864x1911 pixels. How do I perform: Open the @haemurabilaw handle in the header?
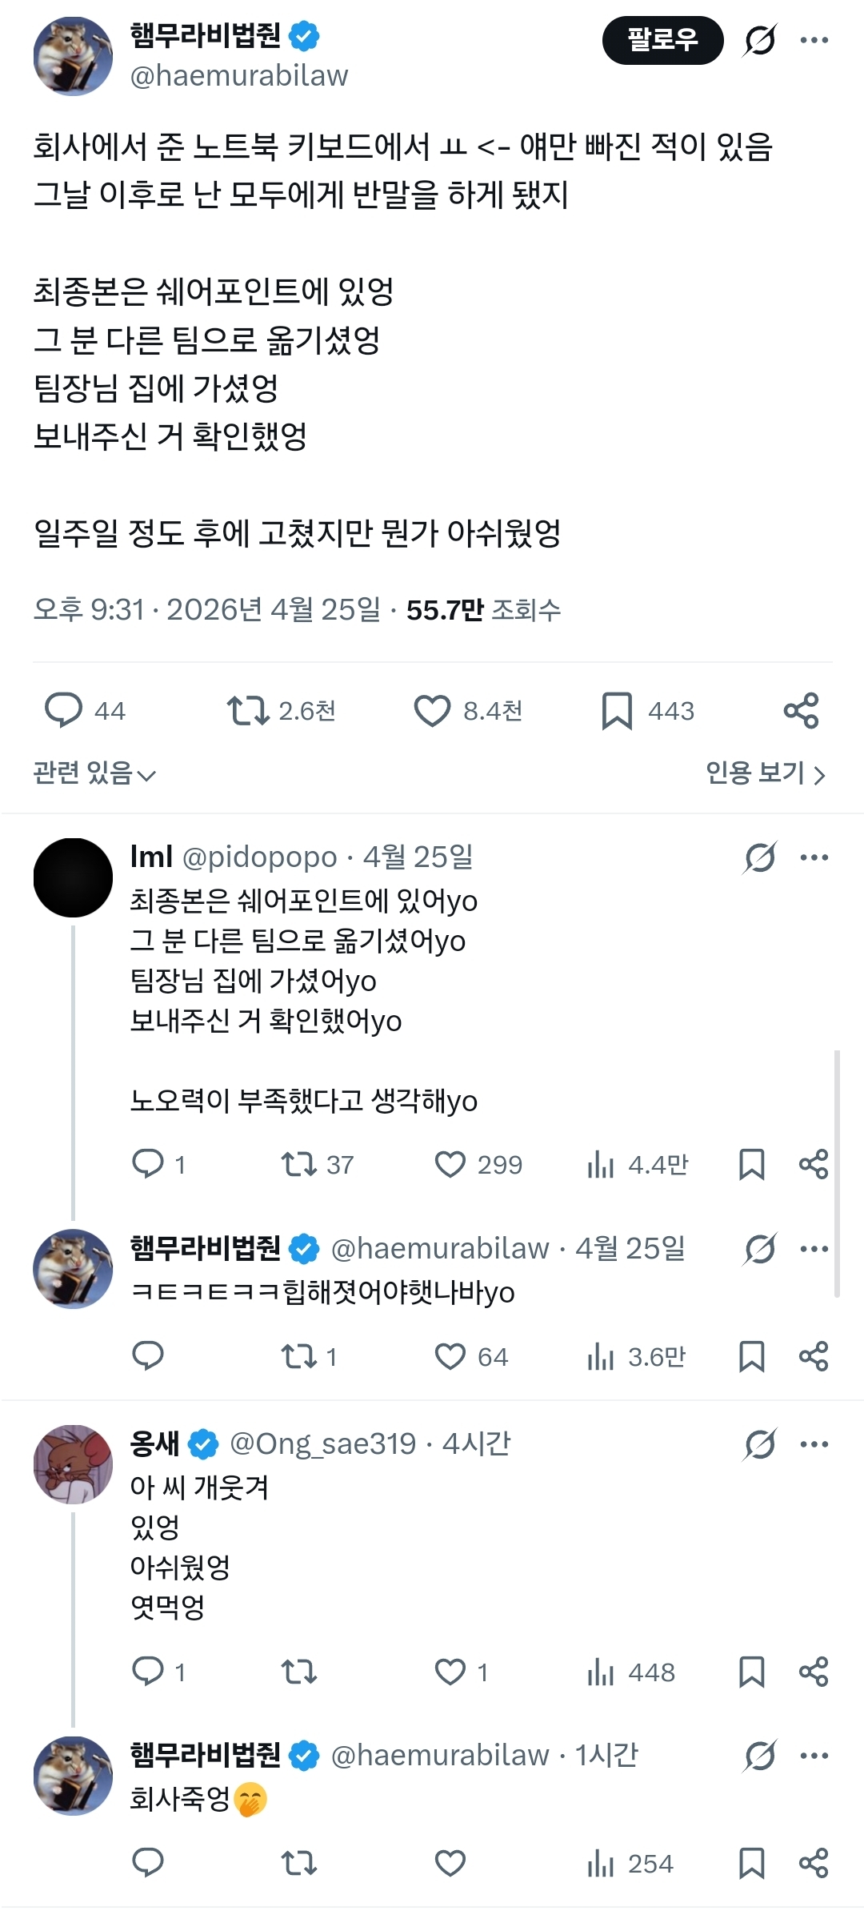(239, 76)
